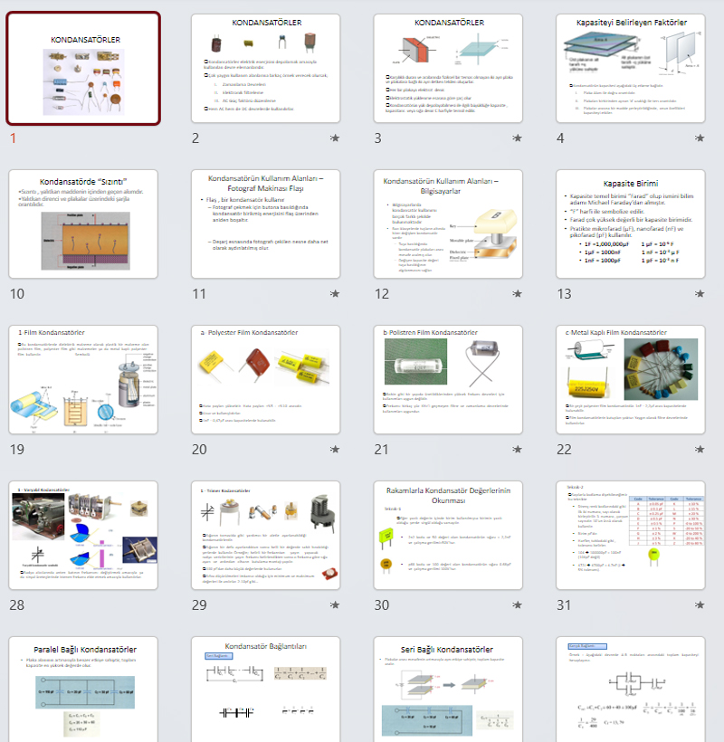
Task: Click the transition star under slide 22
Action: pos(700,450)
